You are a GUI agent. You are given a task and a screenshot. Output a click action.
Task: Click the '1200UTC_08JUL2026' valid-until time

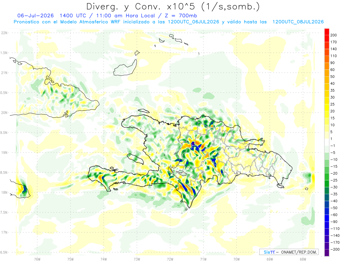tap(298, 22)
